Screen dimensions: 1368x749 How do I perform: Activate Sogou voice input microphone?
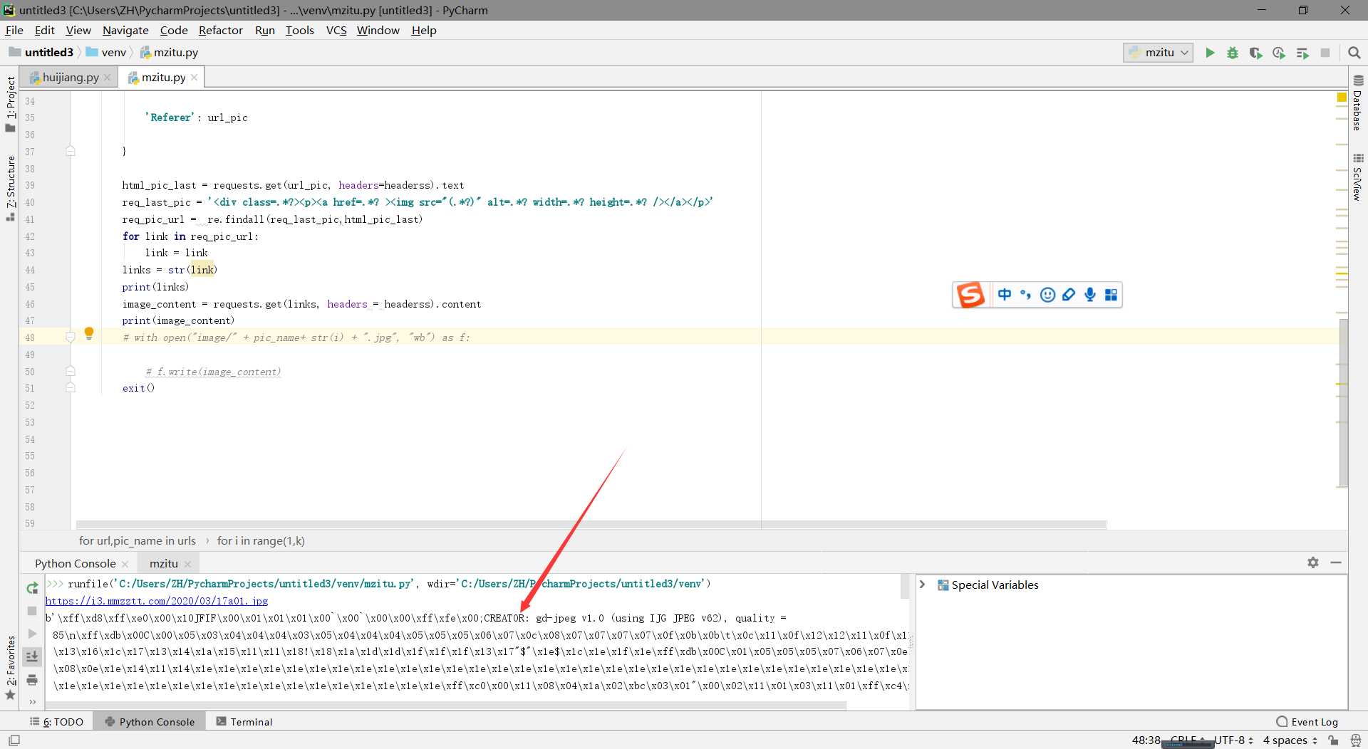click(x=1090, y=295)
